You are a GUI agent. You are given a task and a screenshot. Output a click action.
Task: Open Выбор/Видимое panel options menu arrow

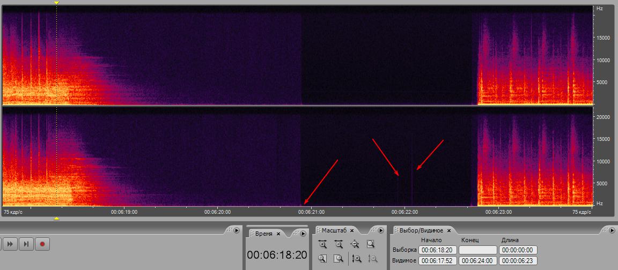(x=612, y=231)
